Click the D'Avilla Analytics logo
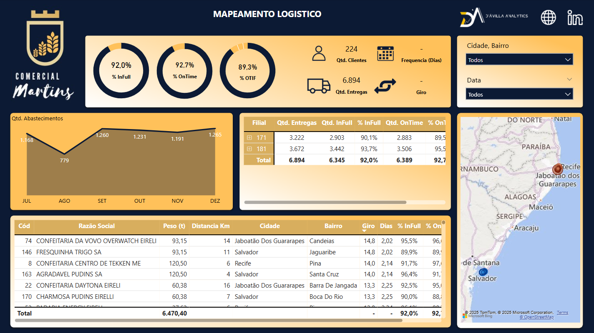 click(x=494, y=17)
